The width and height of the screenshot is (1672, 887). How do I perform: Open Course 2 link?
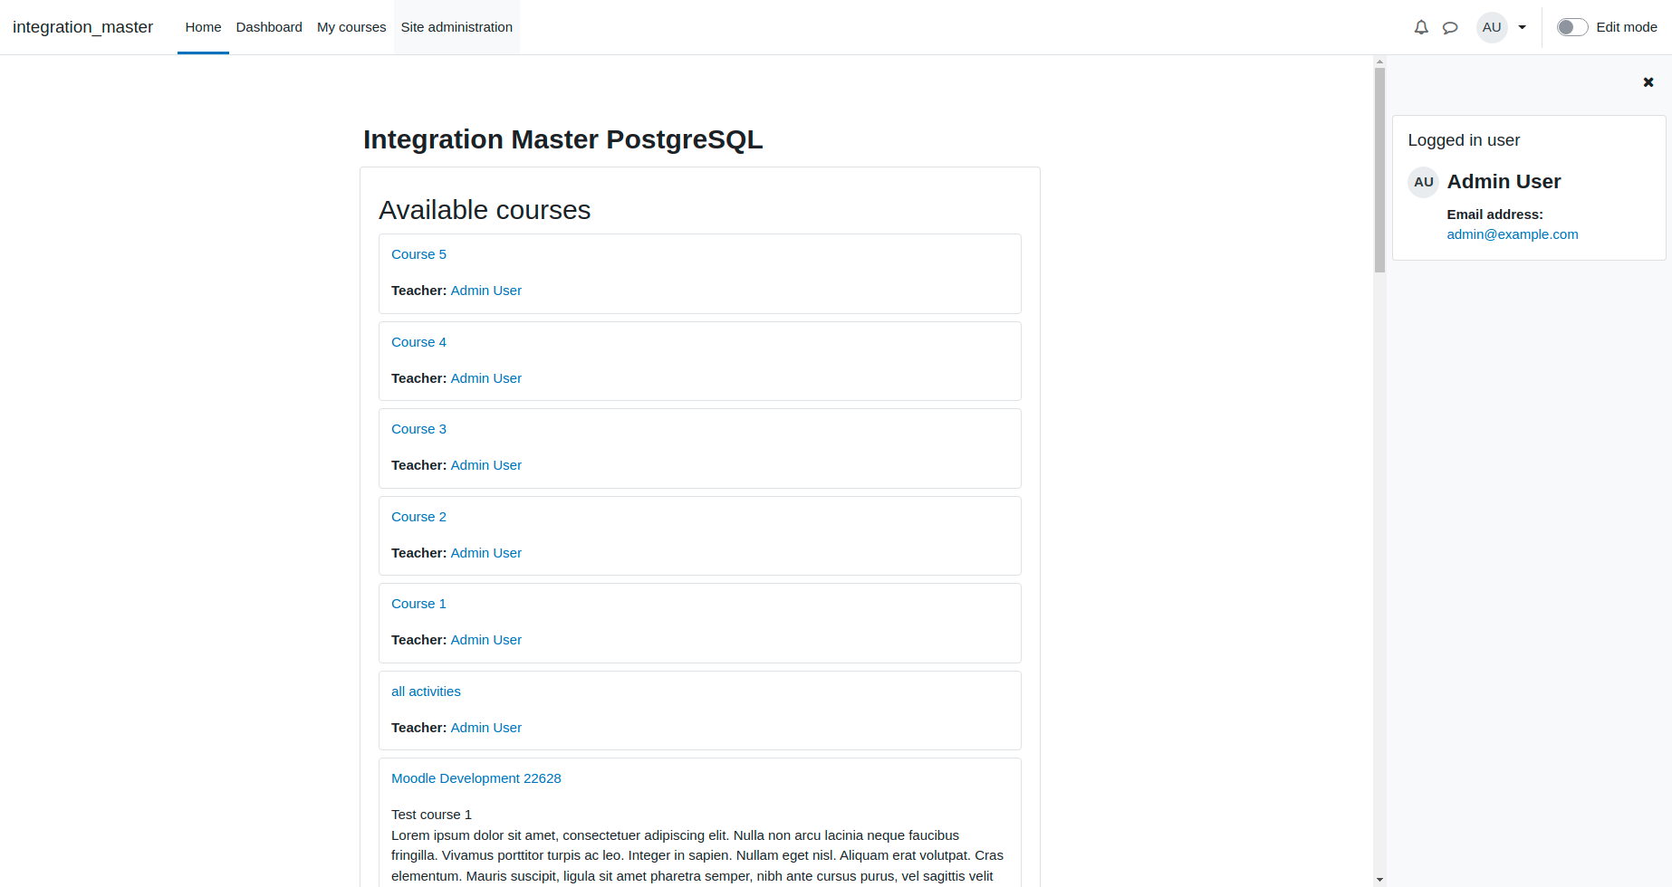point(418,517)
